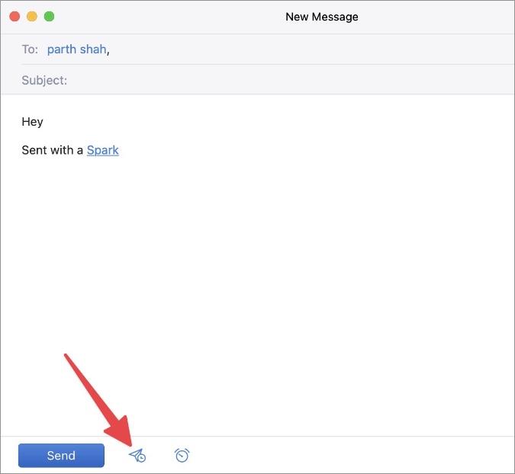The image size is (515, 474).
Task: Open the Spark signature link
Action: click(x=103, y=150)
